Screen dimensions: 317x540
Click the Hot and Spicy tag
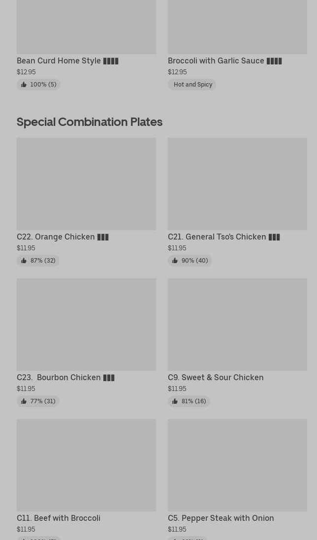[192, 85]
